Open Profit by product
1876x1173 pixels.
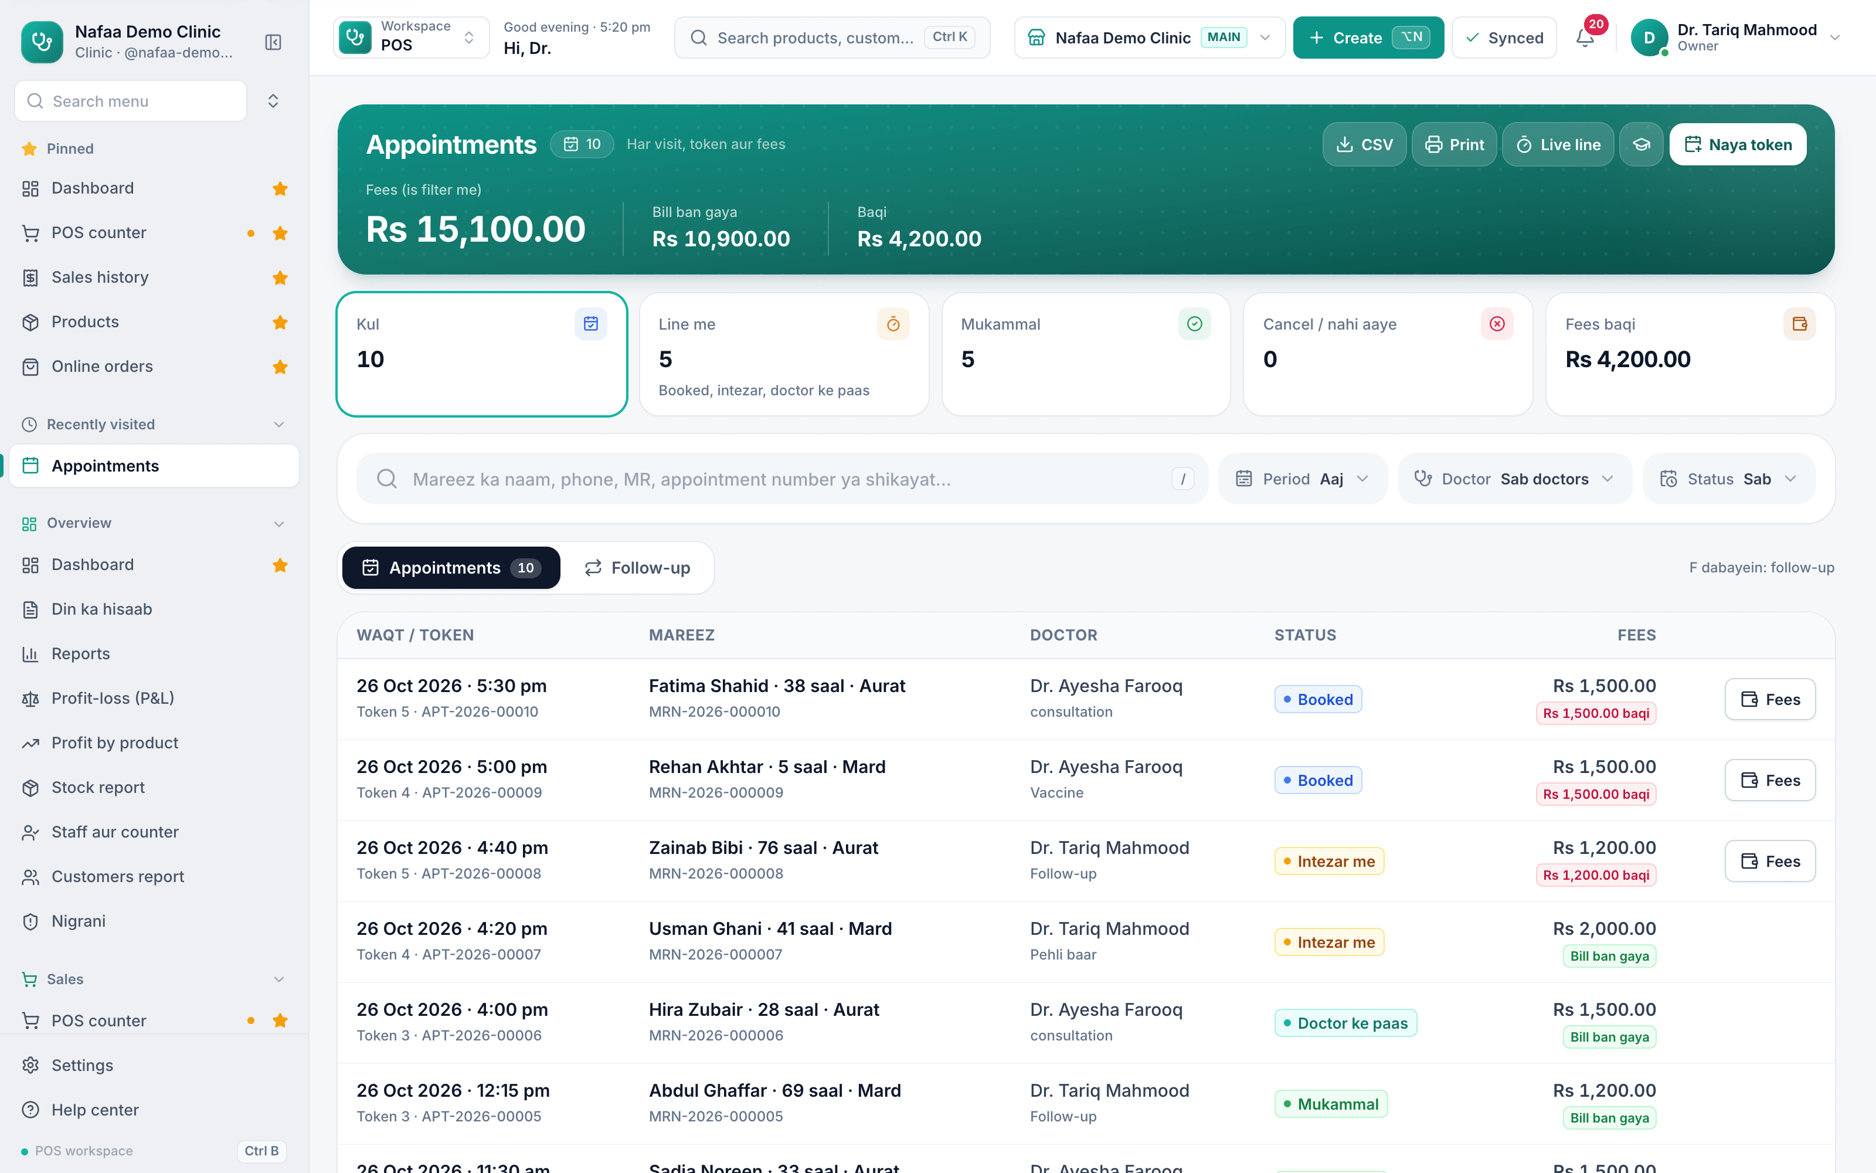click(x=154, y=743)
